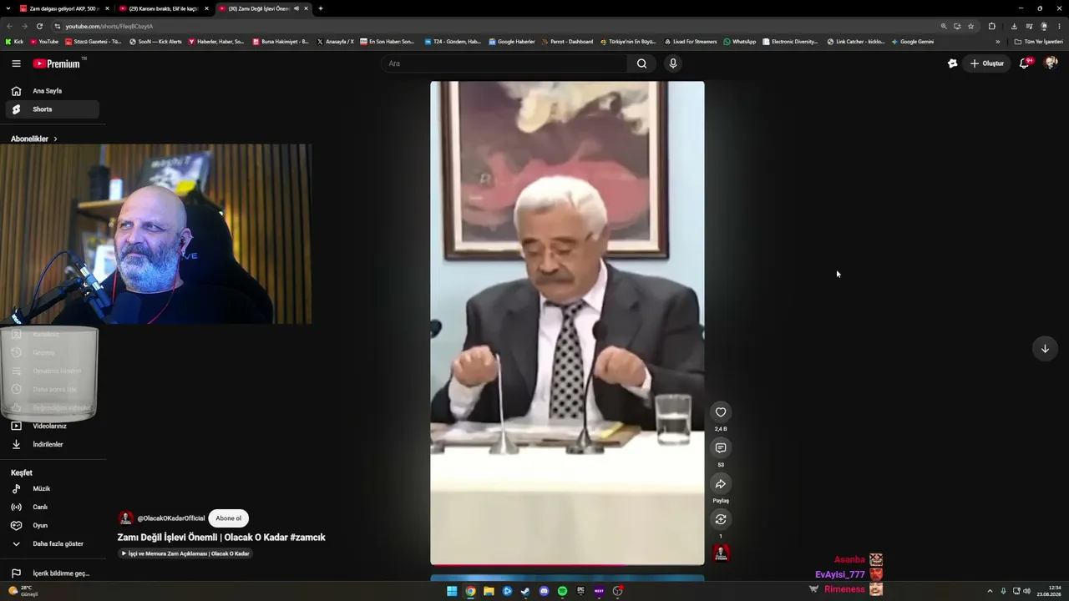This screenshot has height=601, width=1069.
Task: Open the Tüm Yer İşaretleri folder
Action: [1039, 42]
